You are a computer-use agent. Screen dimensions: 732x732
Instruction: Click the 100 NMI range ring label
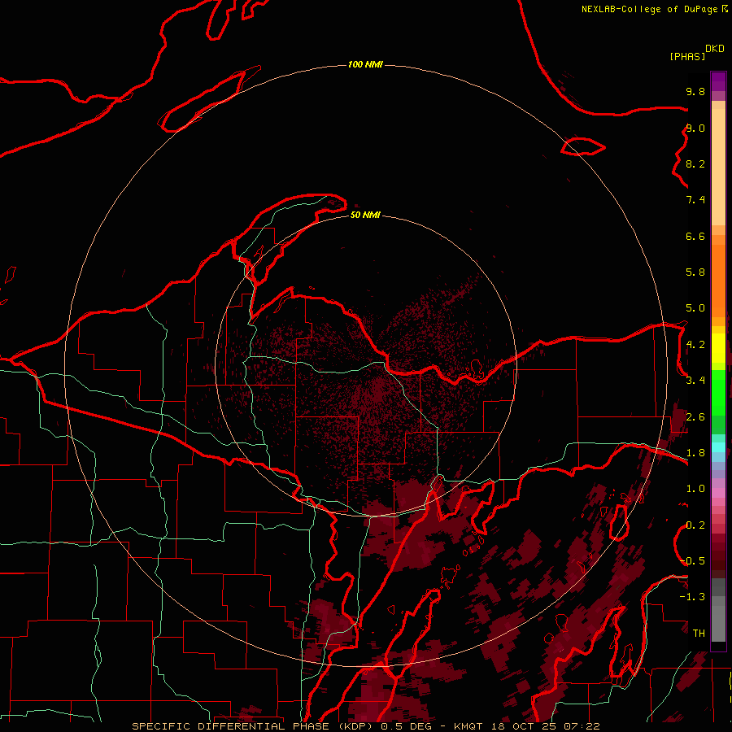tap(365, 64)
